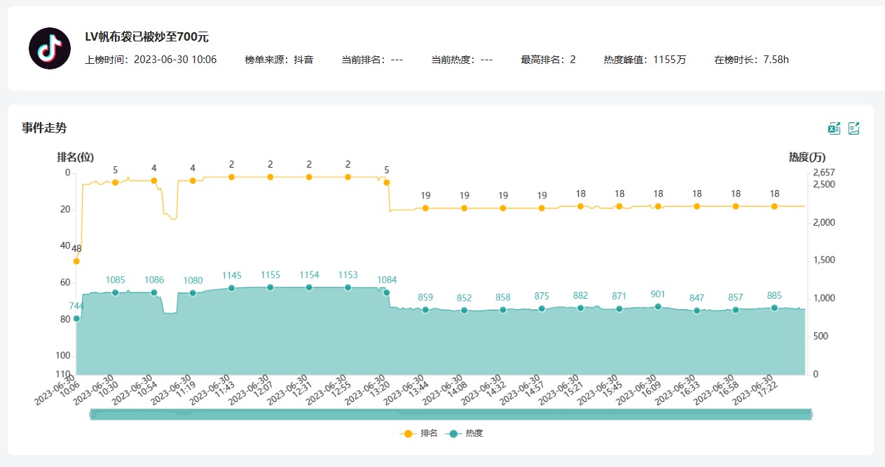The width and height of the screenshot is (885, 467).
Task: Click the TikTok logo icon
Action: tap(49, 48)
